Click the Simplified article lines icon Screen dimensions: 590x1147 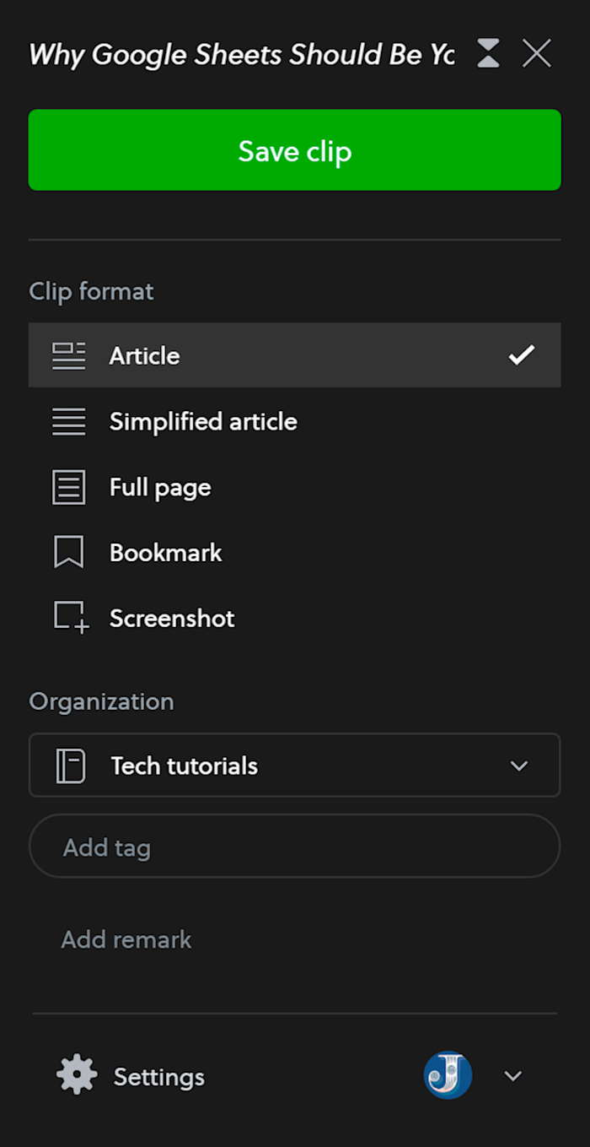[69, 421]
